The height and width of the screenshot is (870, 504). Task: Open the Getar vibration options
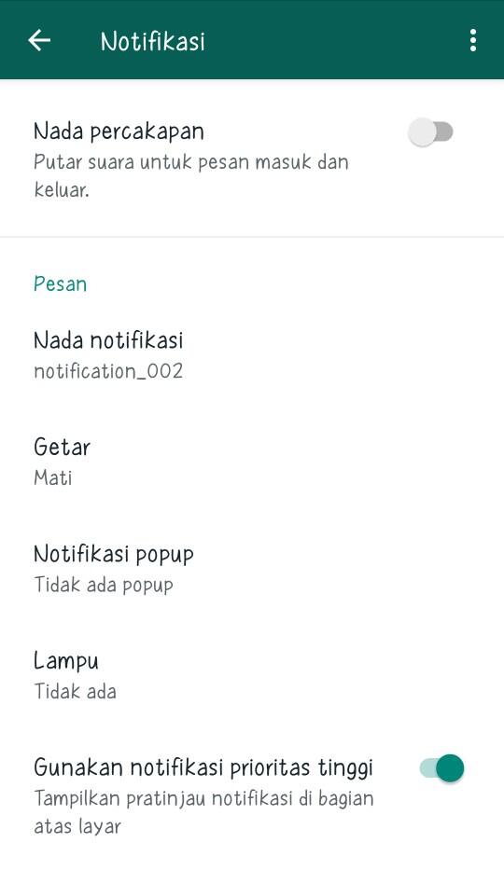[x=252, y=462]
